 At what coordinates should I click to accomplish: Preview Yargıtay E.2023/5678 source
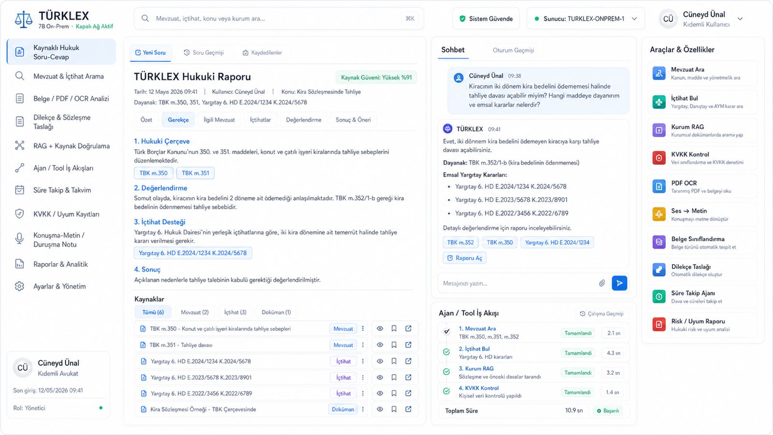click(x=380, y=377)
